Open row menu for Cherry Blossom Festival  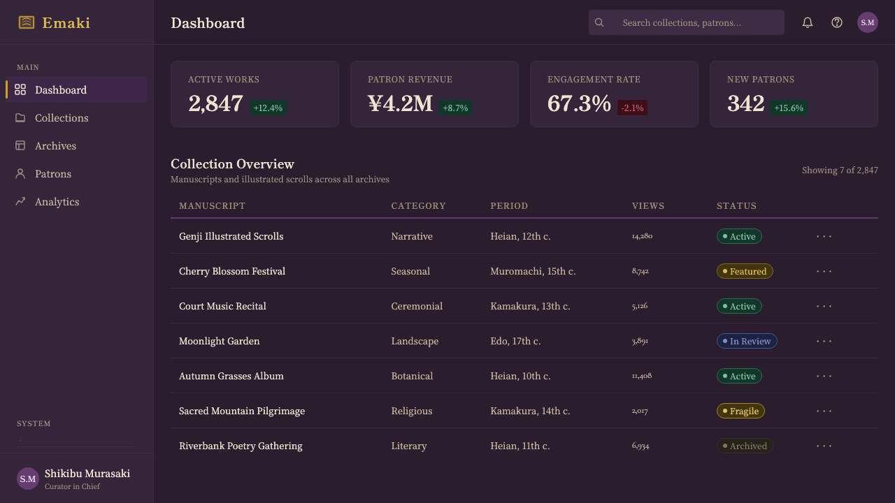(x=824, y=271)
